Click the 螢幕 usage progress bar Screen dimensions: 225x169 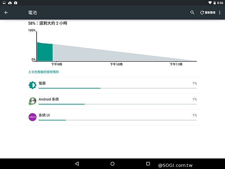point(118,88)
